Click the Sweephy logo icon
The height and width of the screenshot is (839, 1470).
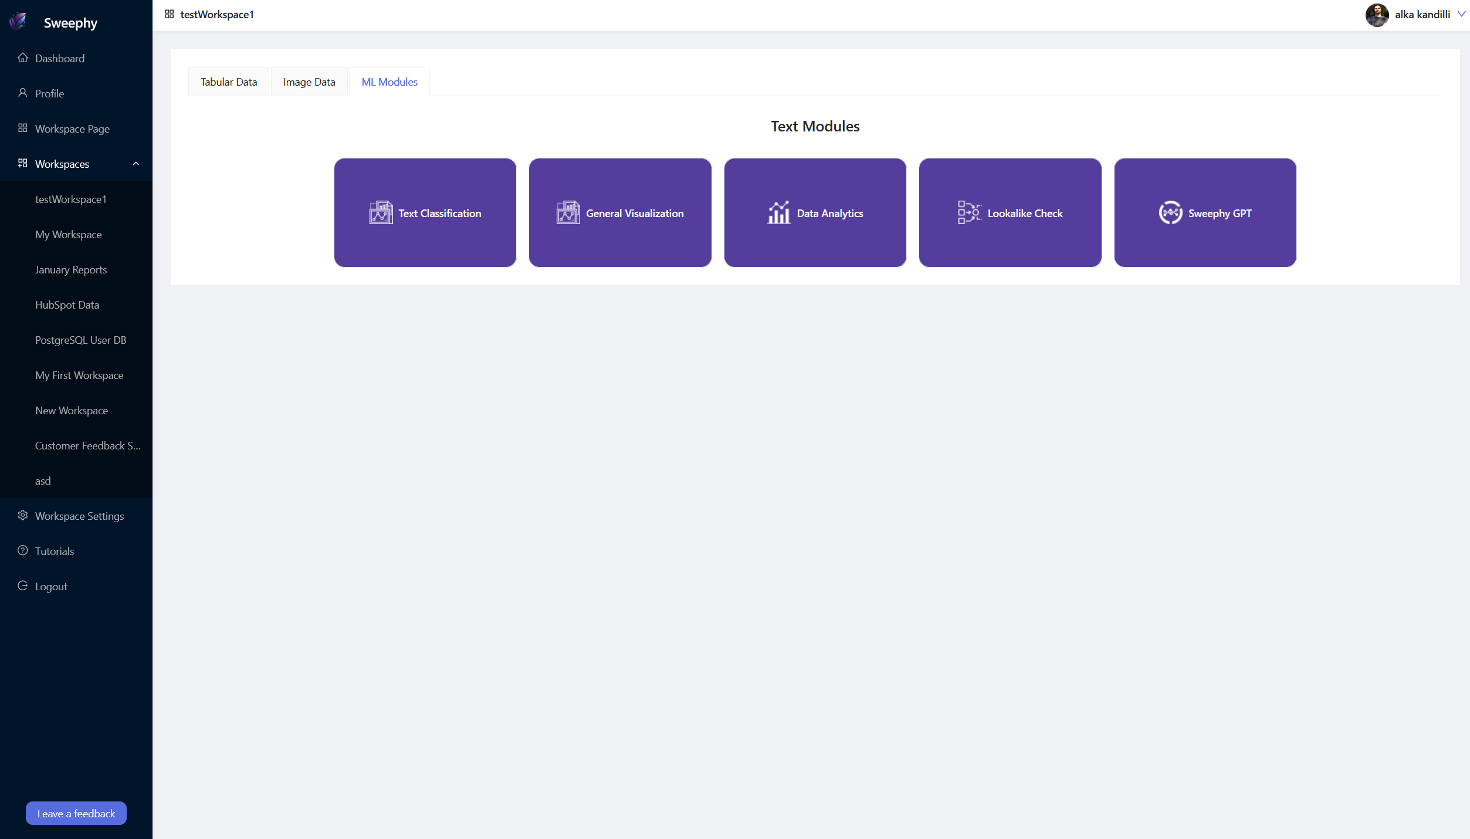point(18,22)
